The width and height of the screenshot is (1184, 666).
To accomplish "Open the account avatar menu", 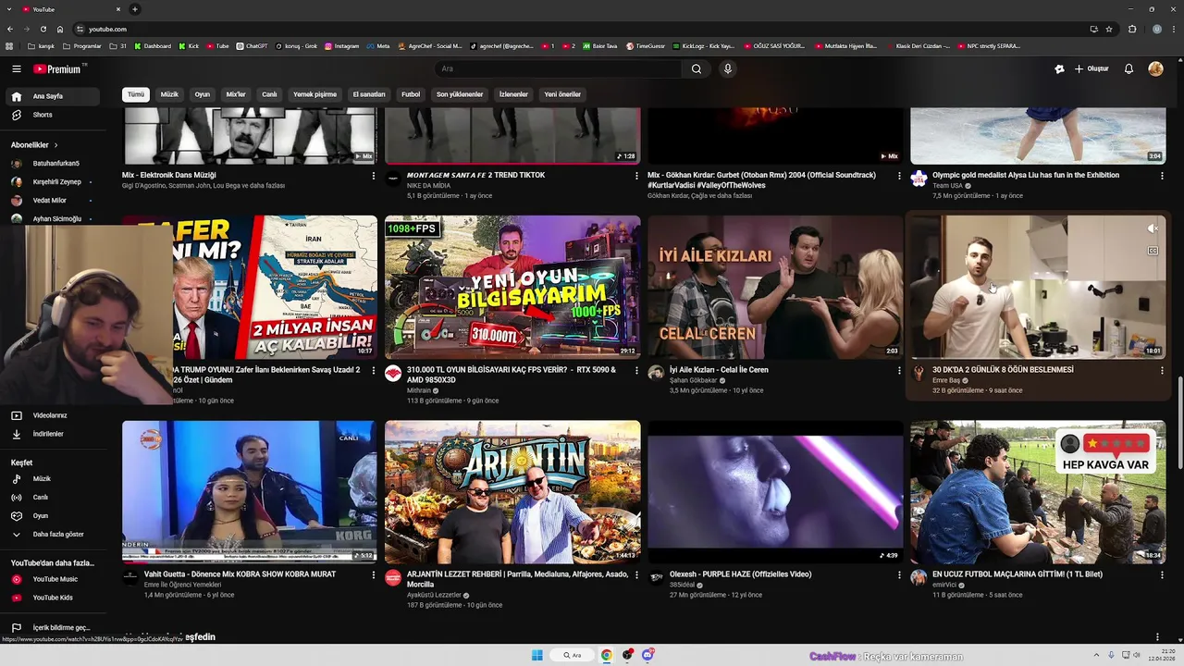I will click(1155, 68).
